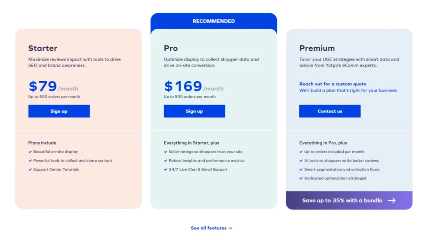
Task: Click checkmark beside "Robust insights and performance metrics"
Action: pos(166,160)
